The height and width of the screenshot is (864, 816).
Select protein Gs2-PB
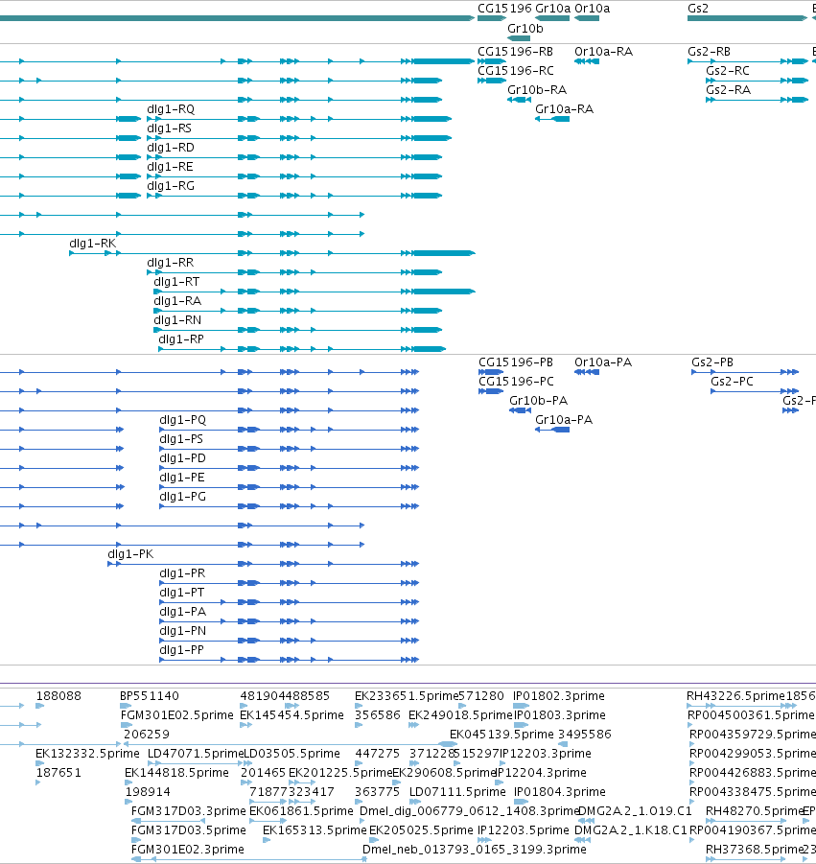pos(712,362)
